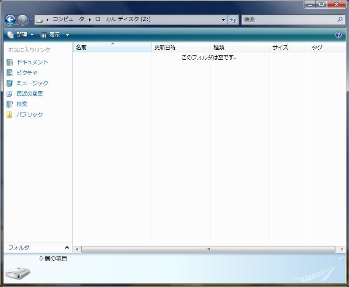Click the ドキュメント sidebar icon
This screenshot has width=349, height=287.
(x=10, y=62)
